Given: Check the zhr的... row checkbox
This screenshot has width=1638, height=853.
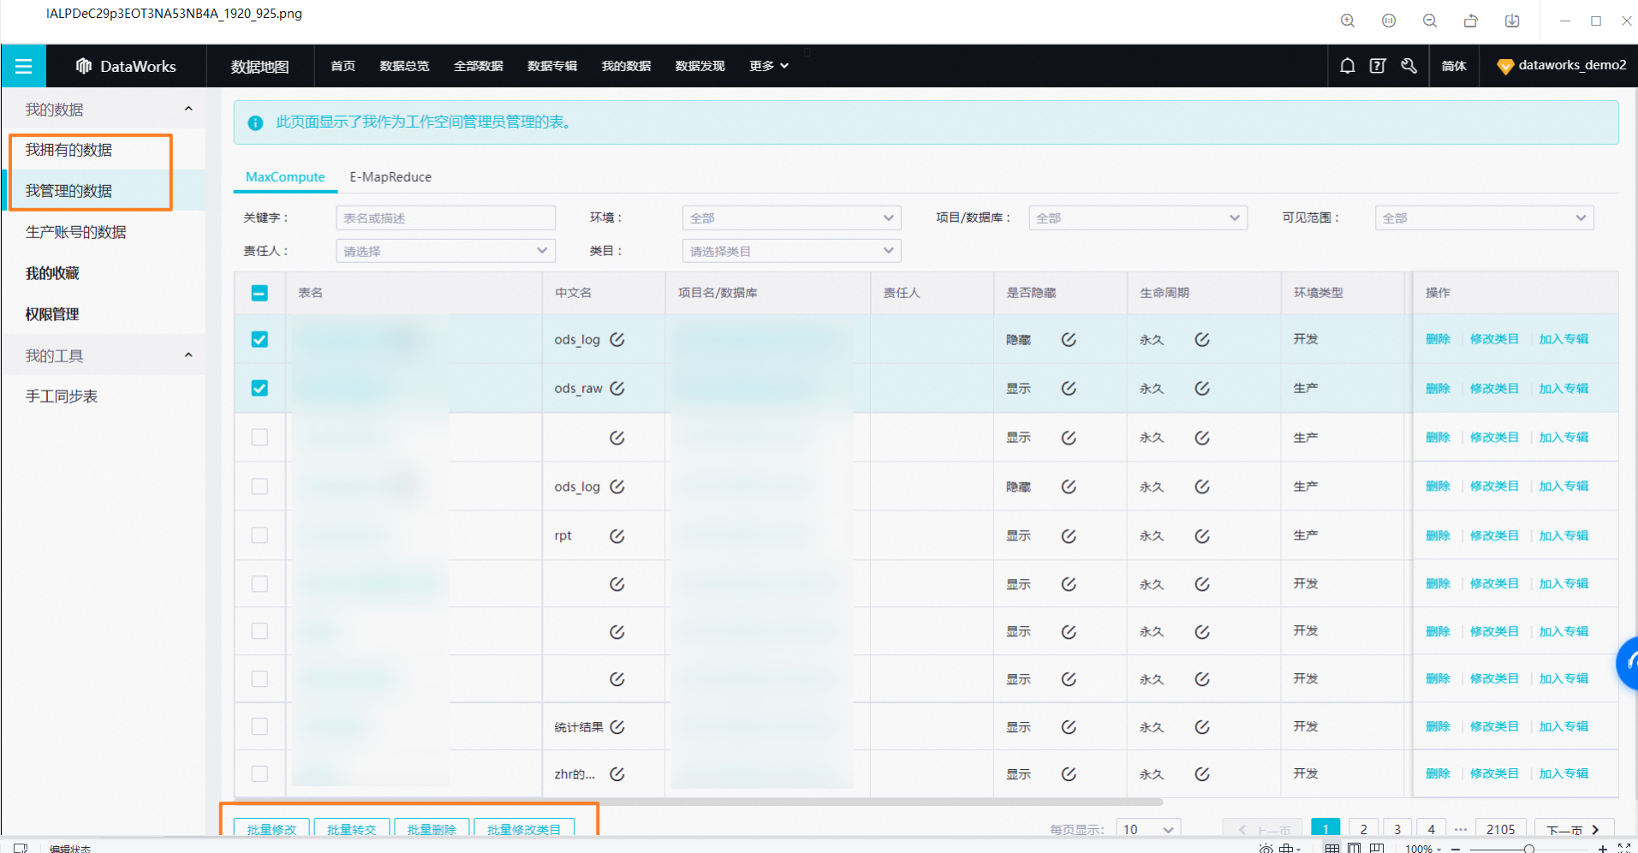Looking at the screenshot, I should point(259,773).
